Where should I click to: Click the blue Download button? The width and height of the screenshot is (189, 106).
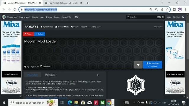tap(152, 65)
